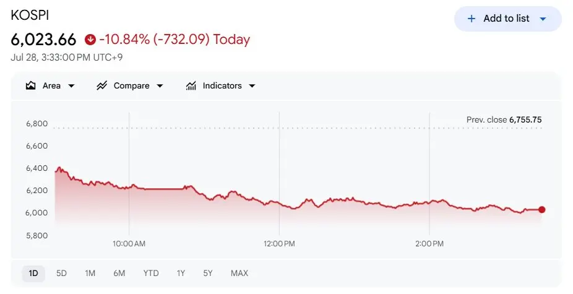Select the 1D time range tab
The height and width of the screenshot is (294, 573).
point(33,273)
